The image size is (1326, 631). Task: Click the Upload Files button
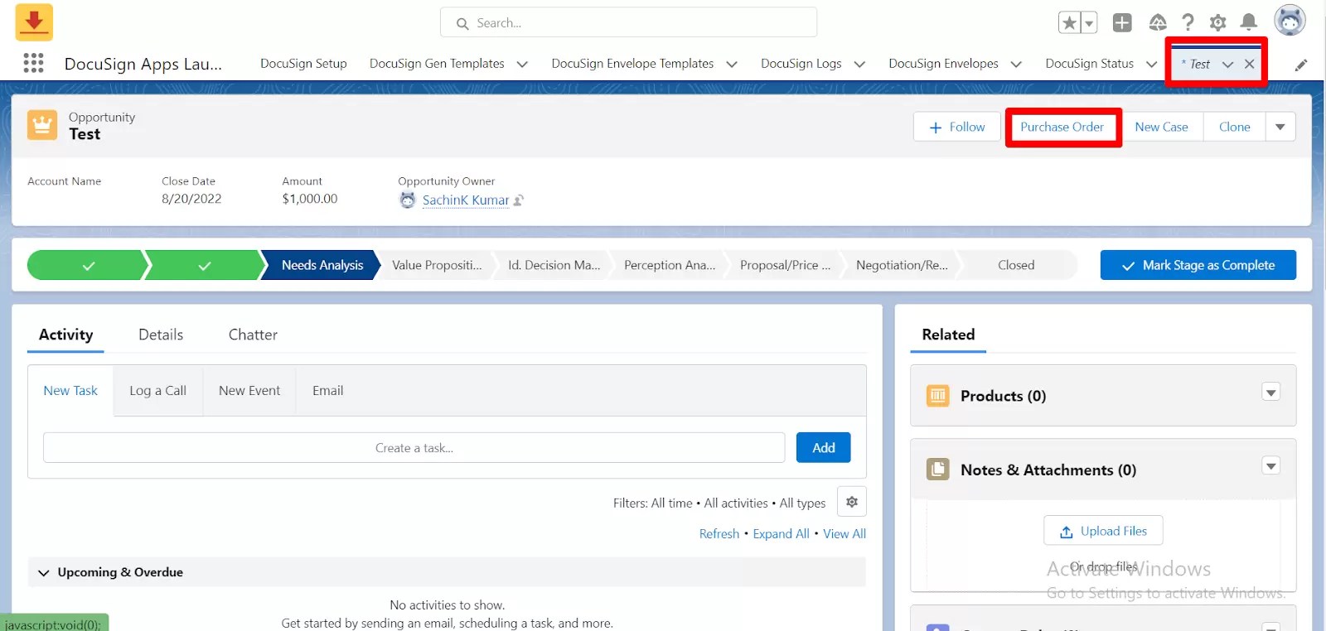click(x=1103, y=531)
